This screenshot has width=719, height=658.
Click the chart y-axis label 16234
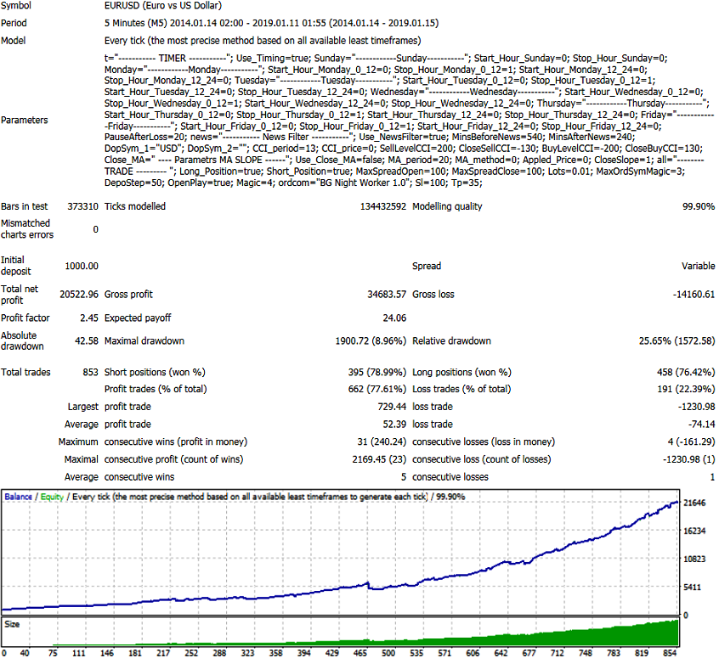[x=694, y=531]
